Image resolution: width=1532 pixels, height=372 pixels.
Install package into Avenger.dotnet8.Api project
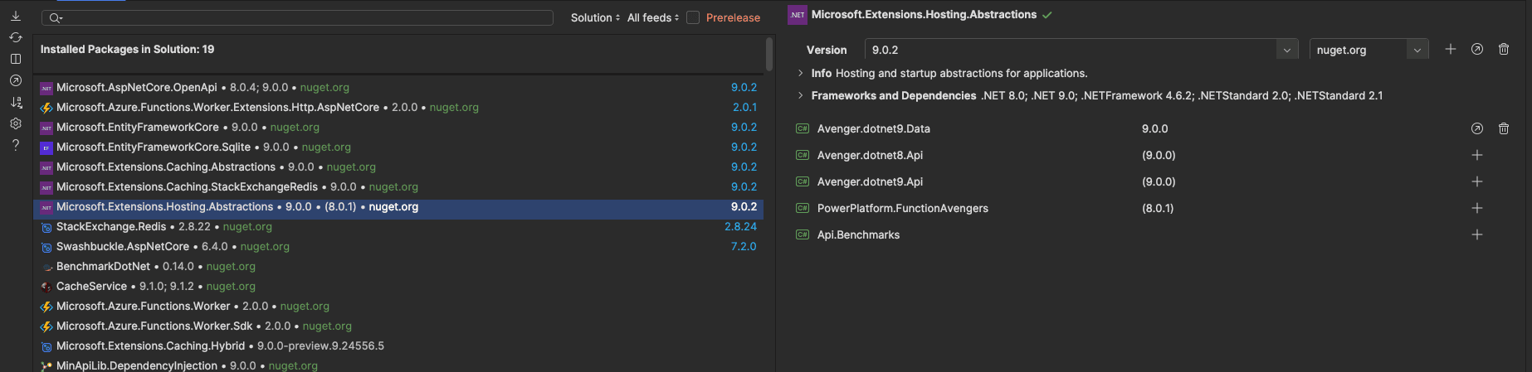click(1477, 155)
